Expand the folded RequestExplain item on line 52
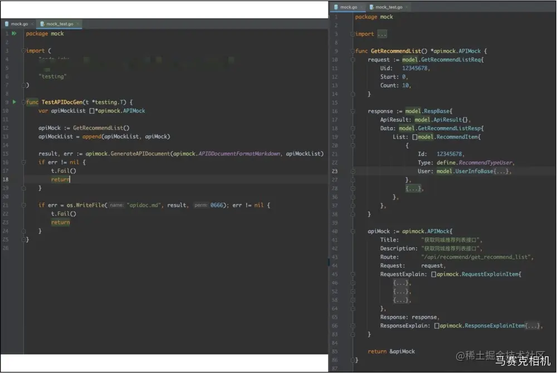Screen dimensions: 557x373 point(353,292)
